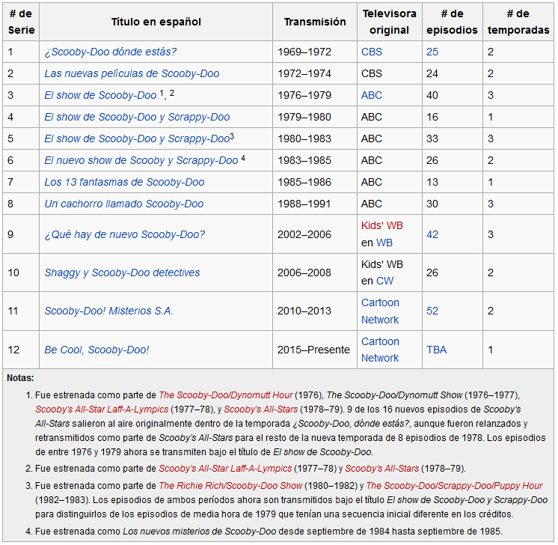Click the # de episodios column header

click(x=453, y=22)
